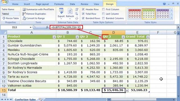Switch to the View ribbon tab
This screenshot has height=101, width=180.
coord(96,4)
